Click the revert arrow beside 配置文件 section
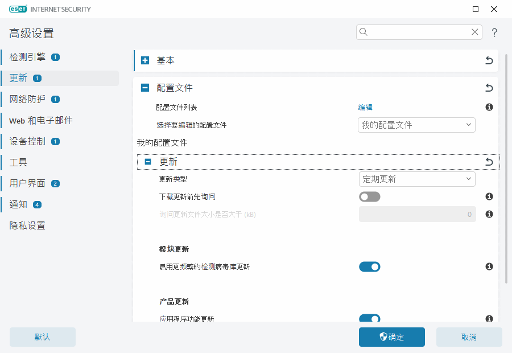Viewport: 512px width, 353px height. [489, 88]
